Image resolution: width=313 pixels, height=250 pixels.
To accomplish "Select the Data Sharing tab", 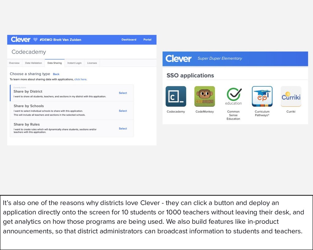I will pyautogui.click(x=54, y=63).
